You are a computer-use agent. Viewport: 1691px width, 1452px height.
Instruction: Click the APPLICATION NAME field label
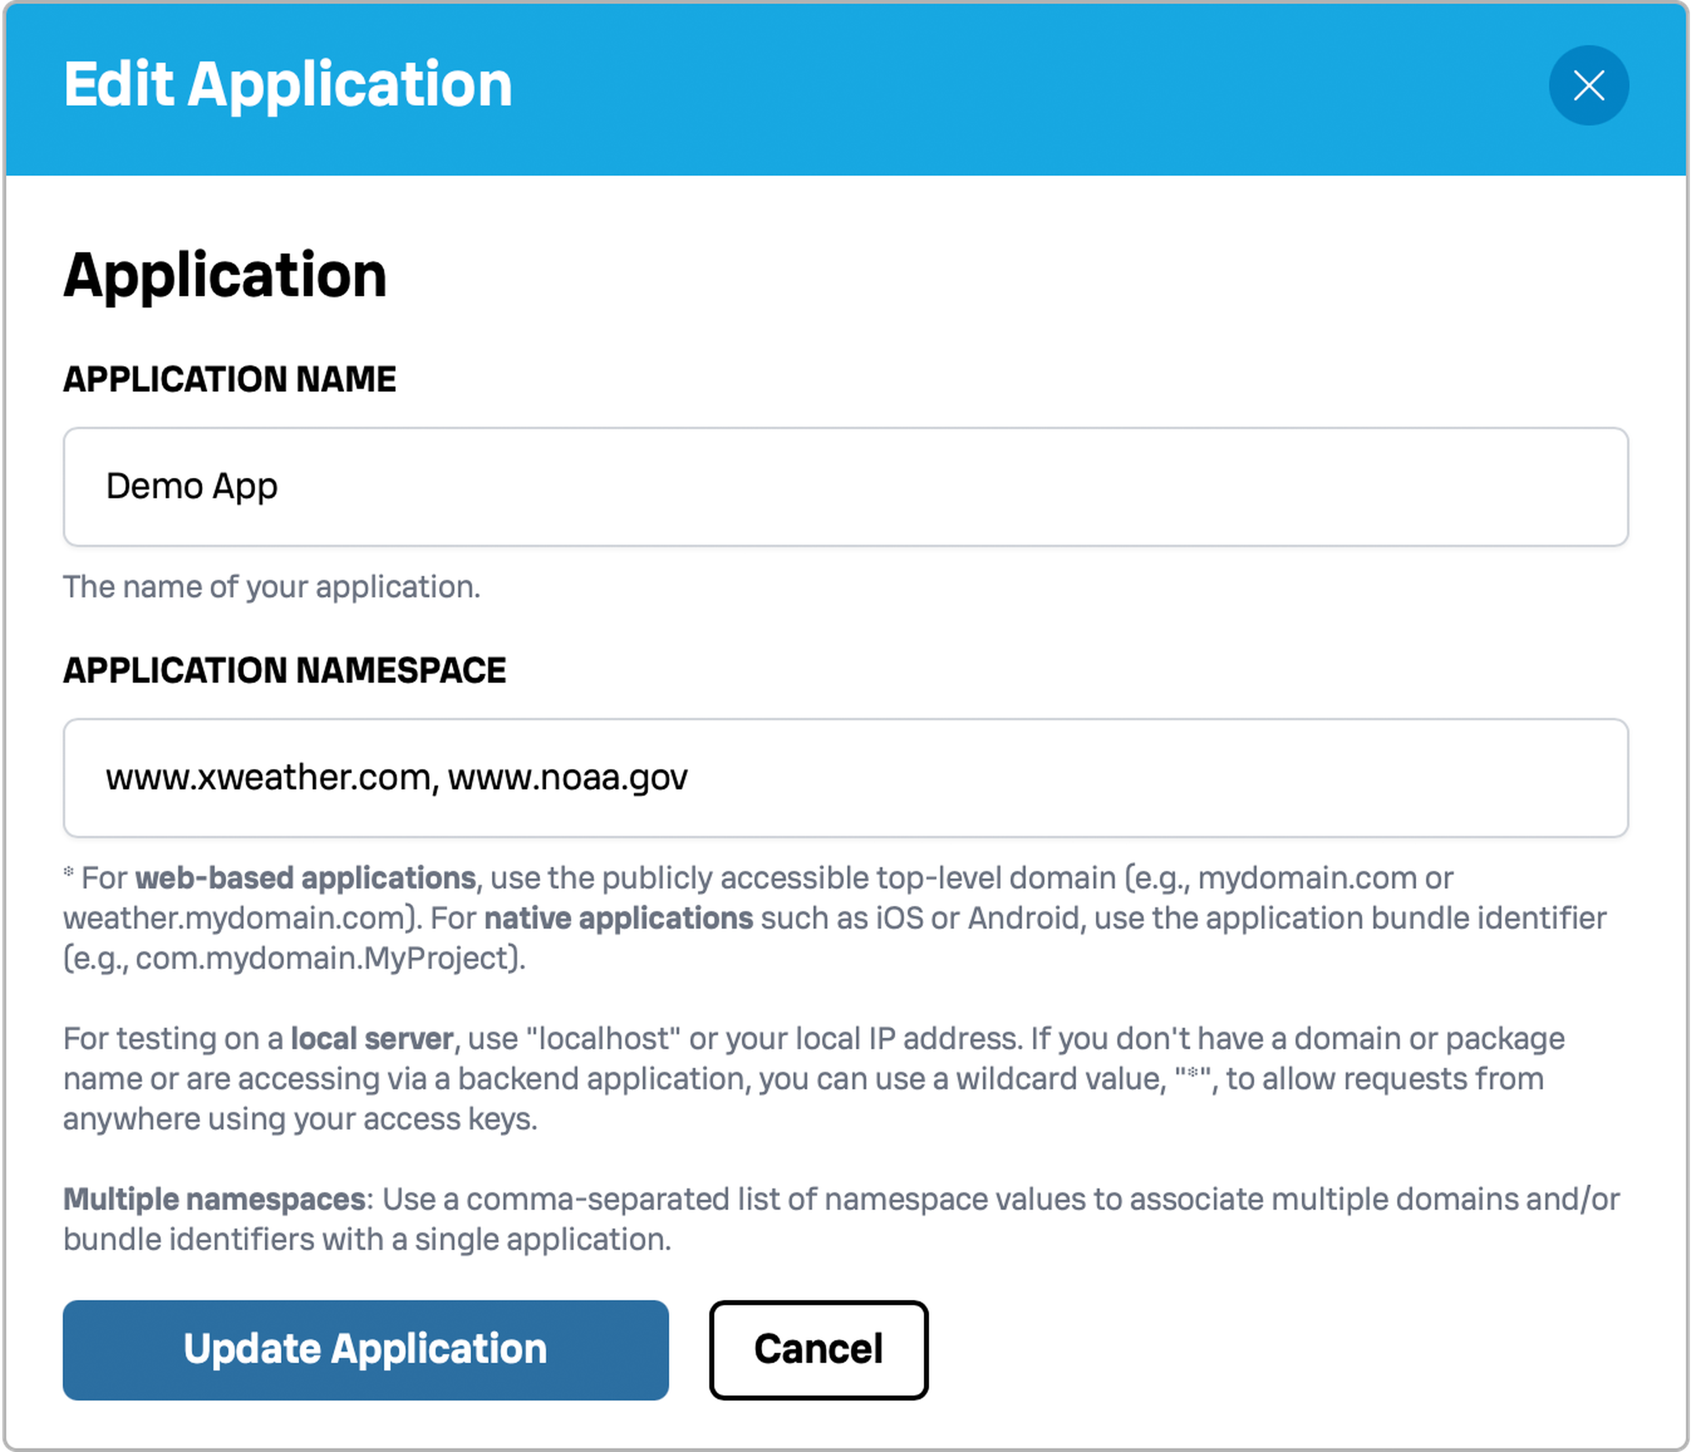click(x=229, y=380)
